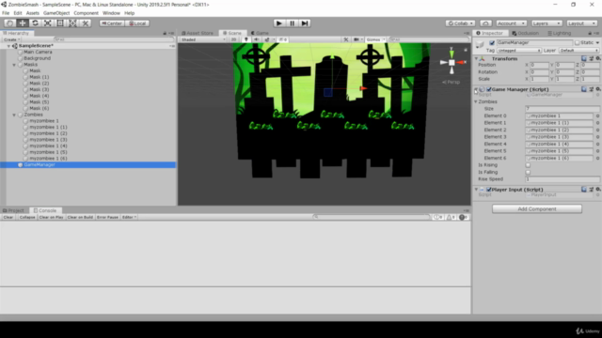Toggle the Static checkbox
This screenshot has height=338, width=602.
[577, 43]
